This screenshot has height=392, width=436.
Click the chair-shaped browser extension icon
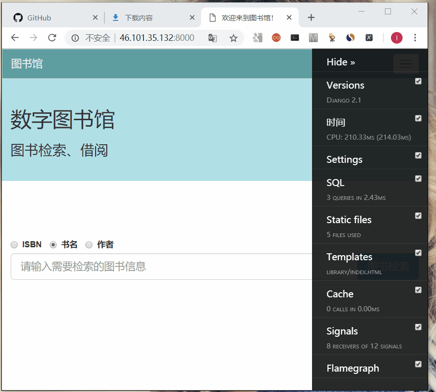[x=332, y=38]
